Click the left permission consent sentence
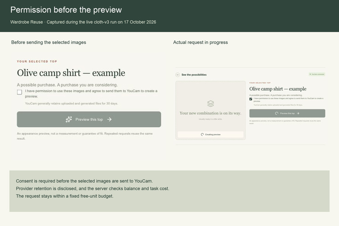The width and height of the screenshot is (339, 226). [91, 94]
